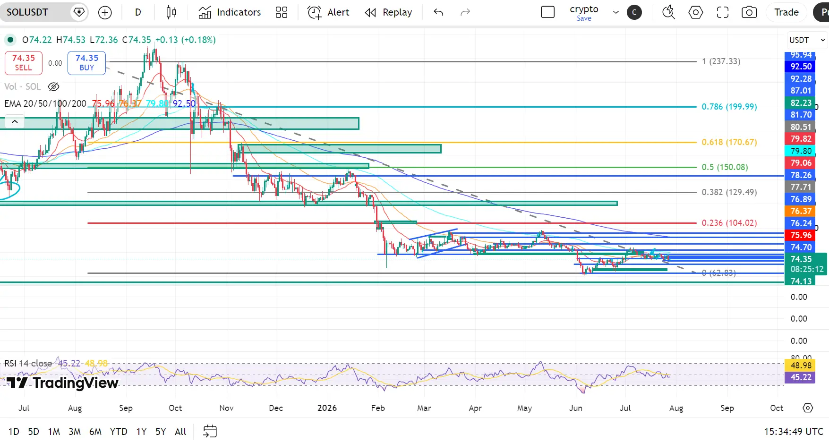Image resolution: width=829 pixels, height=443 pixels.
Task: Toggle the Vol SOL visibility eye
Action: pos(54,86)
